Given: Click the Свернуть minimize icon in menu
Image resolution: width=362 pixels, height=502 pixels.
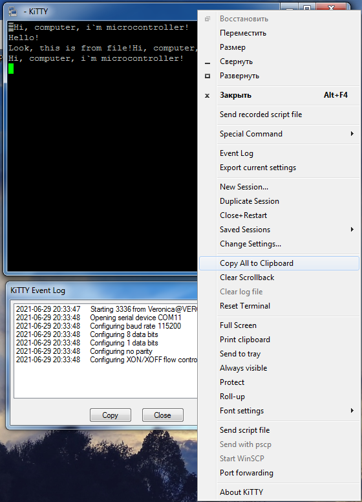Looking at the screenshot, I should [208, 63].
